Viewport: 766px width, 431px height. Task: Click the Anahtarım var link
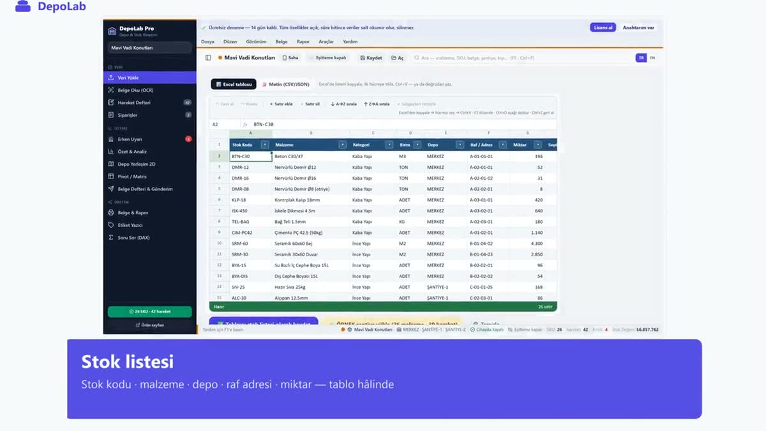click(638, 27)
